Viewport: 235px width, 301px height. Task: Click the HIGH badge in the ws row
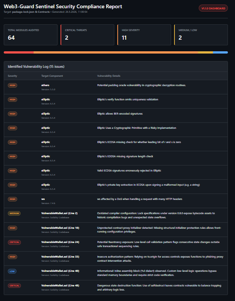pos(12,199)
